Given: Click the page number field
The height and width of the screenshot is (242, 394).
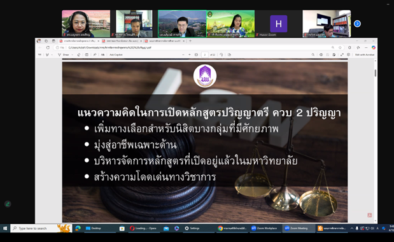Looking at the screenshot, I should [205, 55].
